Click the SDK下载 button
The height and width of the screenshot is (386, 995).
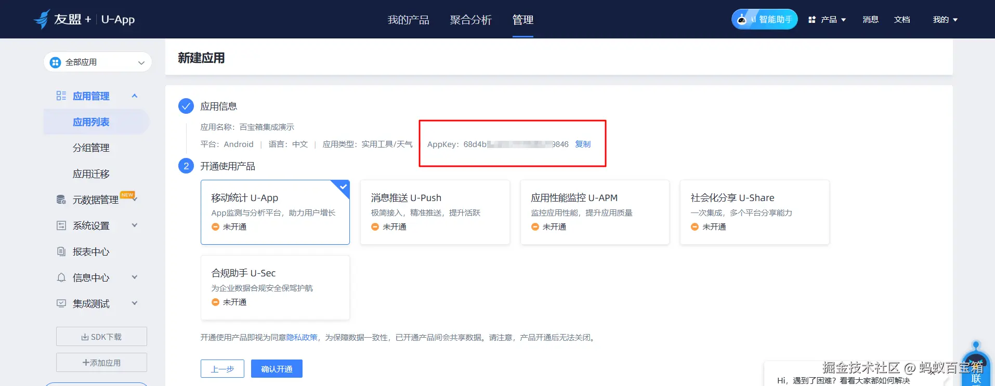[x=101, y=337]
